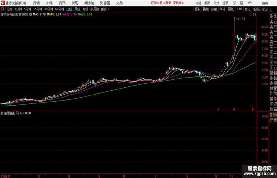Open the 交易 menu
Screen dimensions: 277x178
pos(119,3)
